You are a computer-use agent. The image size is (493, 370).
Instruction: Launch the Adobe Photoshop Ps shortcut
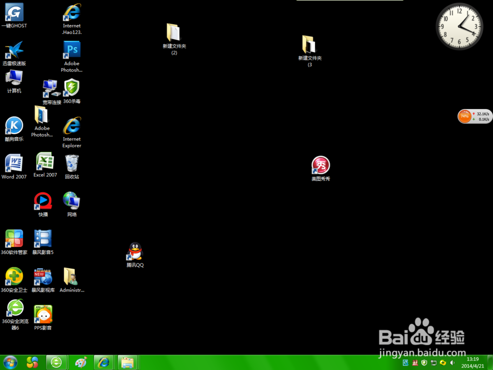[71, 57]
